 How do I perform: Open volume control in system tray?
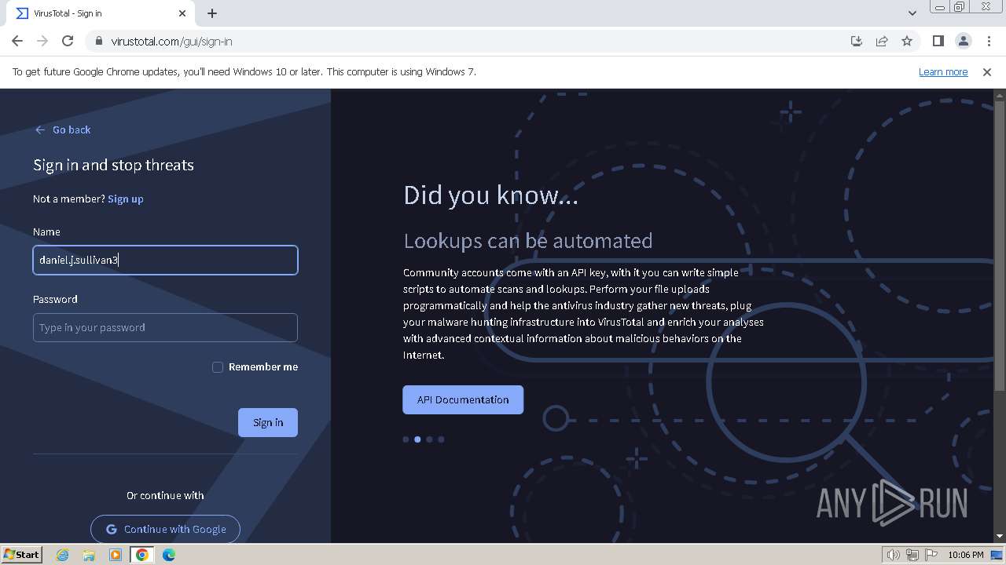pos(893,555)
